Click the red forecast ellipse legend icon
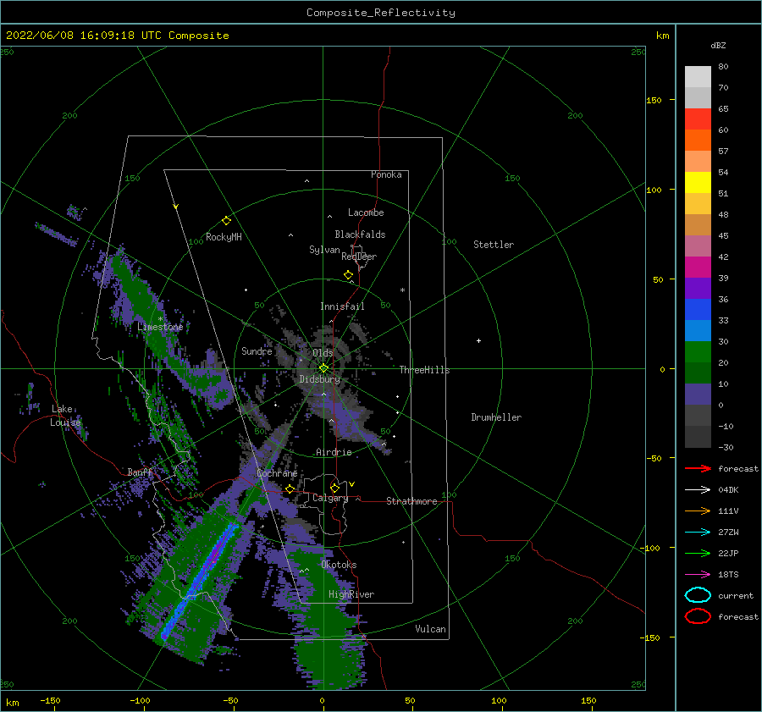Screen dimensions: 762x712 (698, 616)
